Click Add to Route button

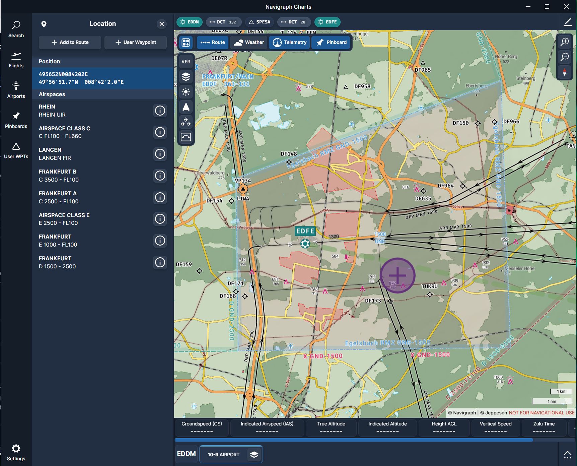[70, 42]
